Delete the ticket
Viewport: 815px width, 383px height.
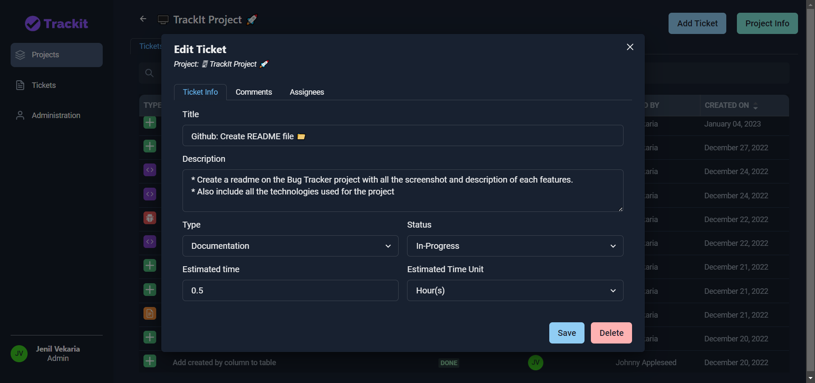tap(611, 333)
